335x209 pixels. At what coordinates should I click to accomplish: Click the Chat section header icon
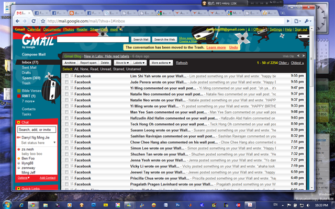(x=19, y=122)
